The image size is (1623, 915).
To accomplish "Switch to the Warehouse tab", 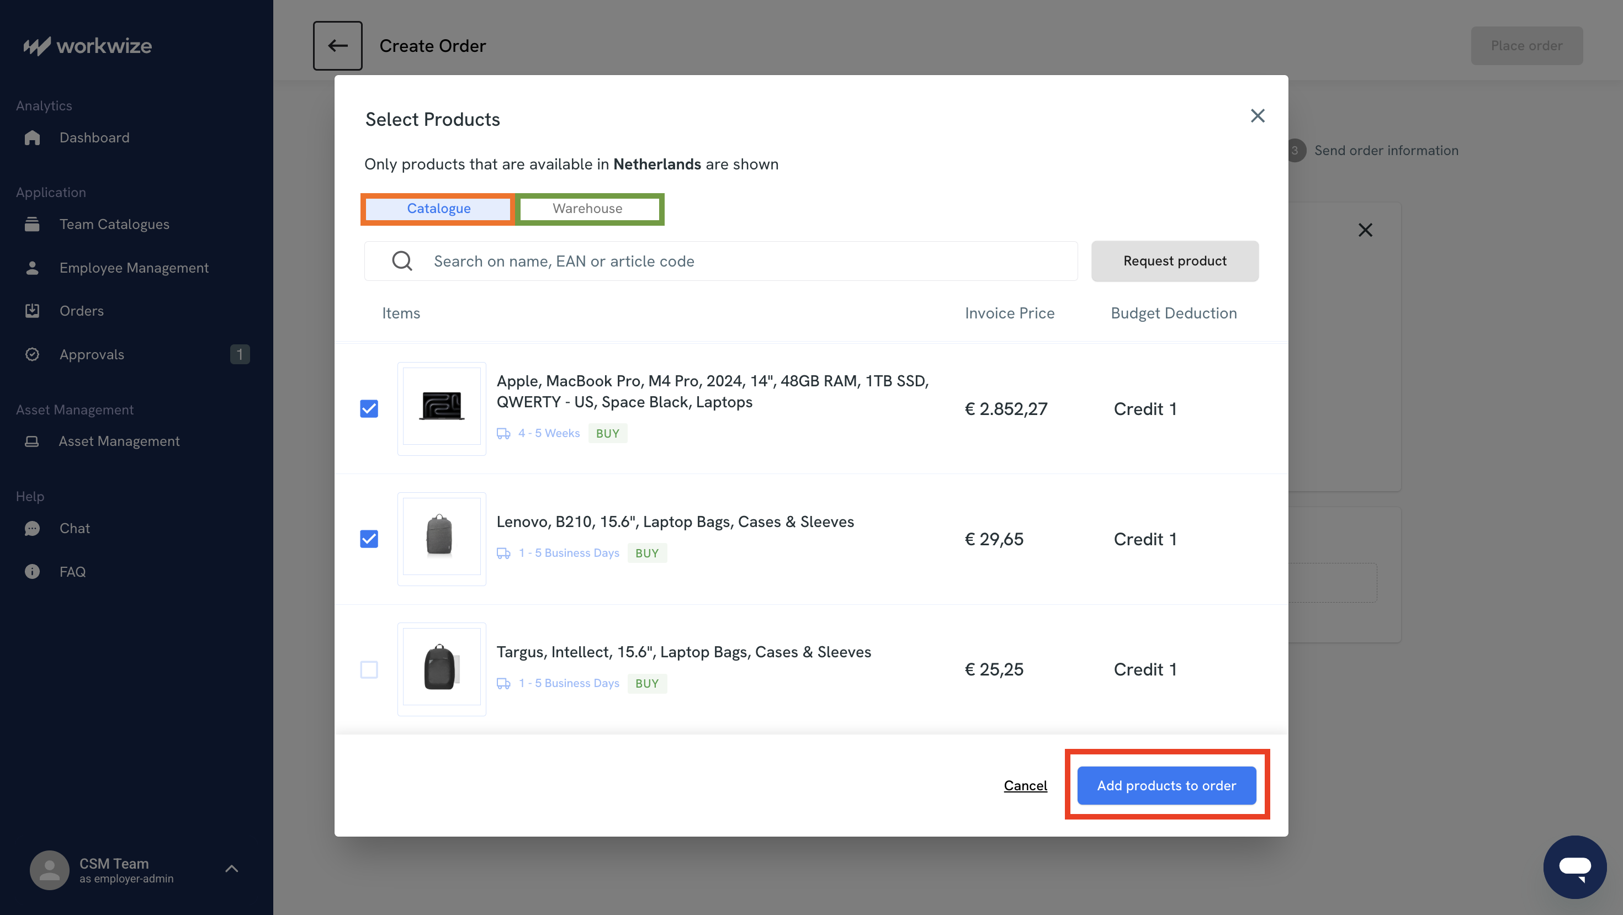I will click(588, 209).
